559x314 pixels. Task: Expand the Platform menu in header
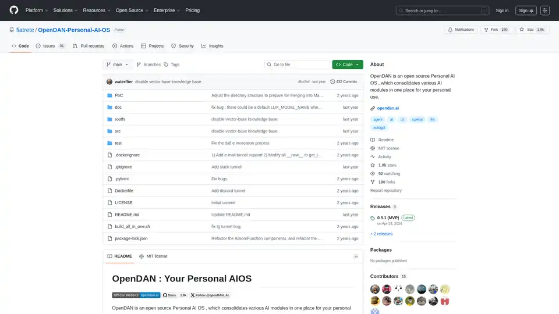[x=36, y=10]
